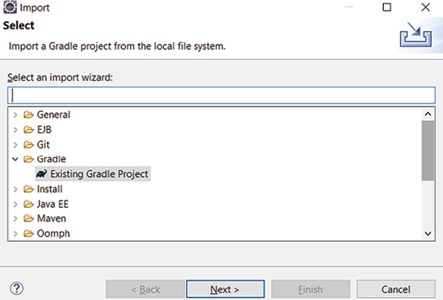Expand the General category
The image size is (443, 300).
click(x=15, y=115)
